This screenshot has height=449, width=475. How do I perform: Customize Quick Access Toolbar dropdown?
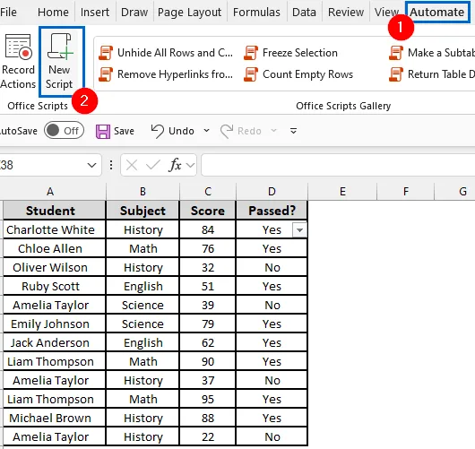tap(293, 131)
